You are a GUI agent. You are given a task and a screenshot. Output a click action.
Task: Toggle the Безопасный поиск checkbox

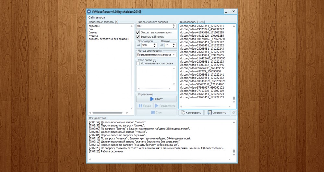[x=138, y=37]
